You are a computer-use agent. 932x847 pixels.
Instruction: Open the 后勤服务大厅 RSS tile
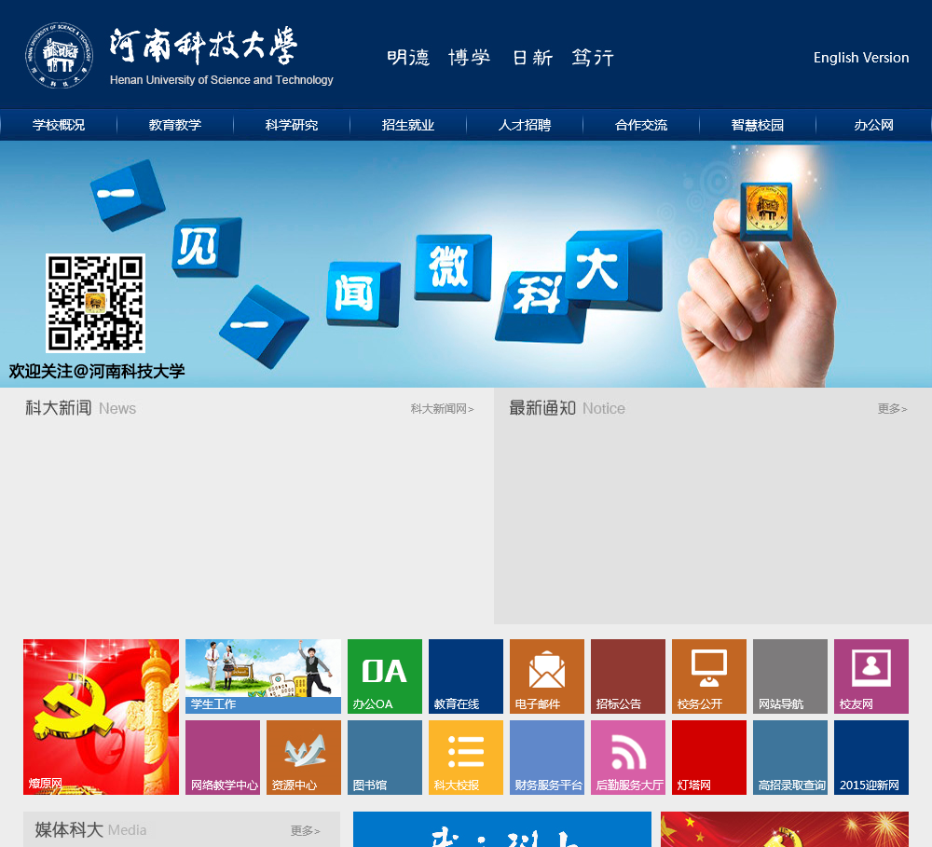pos(628,758)
